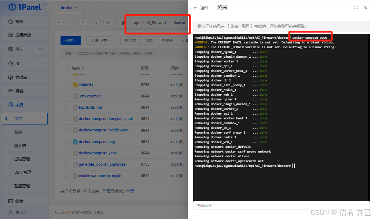Viewport: 375px width, 219px height.
Task: Close the terminal drawer
Action: coord(366,8)
